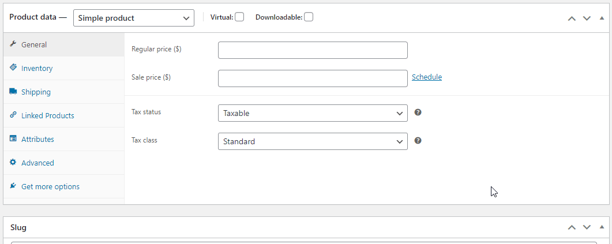Collapse the Product data panel toggle

coord(602,18)
